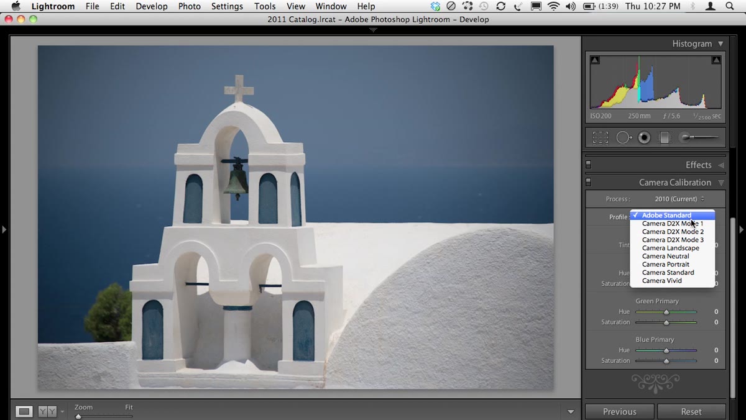Adjust Green Primary Saturation slider
This screenshot has height=420, width=746.
tap(666, 322)
